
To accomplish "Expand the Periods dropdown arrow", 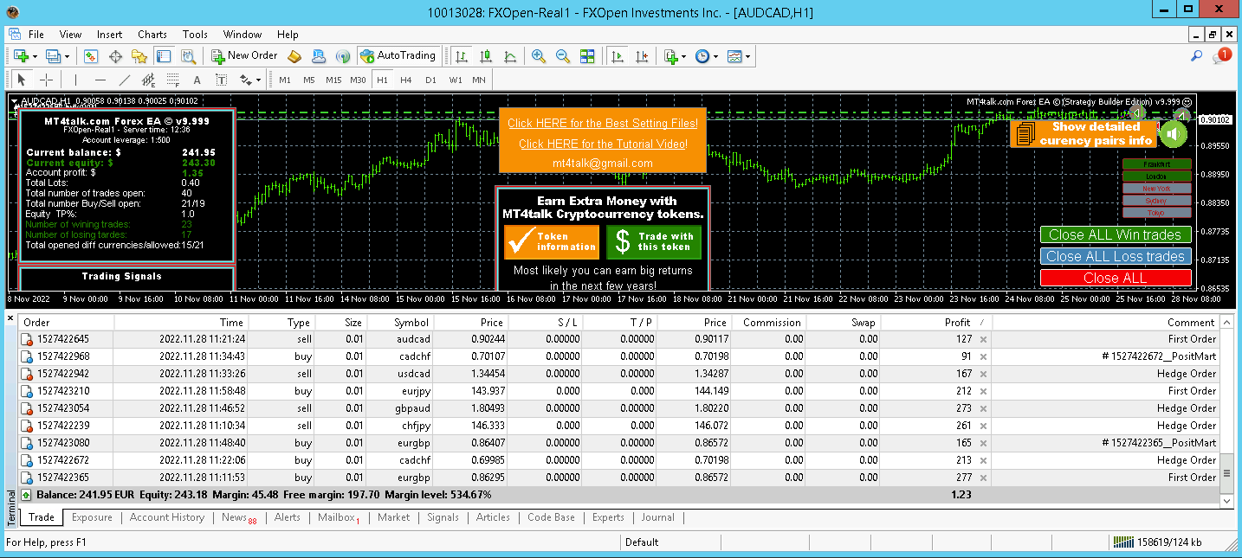I will point(715,56).
